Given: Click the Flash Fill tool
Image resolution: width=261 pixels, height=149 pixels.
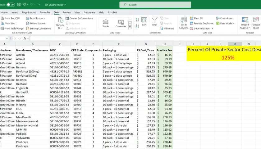Looking at the screenshot, I should 196,18.
